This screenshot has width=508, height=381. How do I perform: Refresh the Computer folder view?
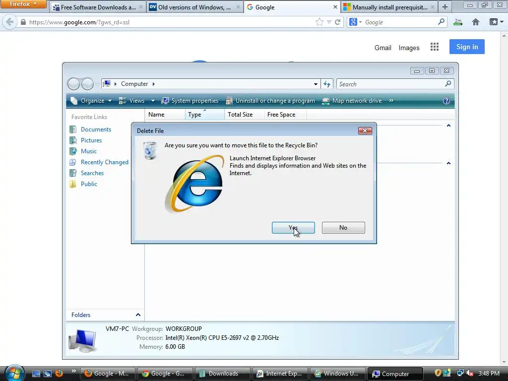click(x=326, y=84)
